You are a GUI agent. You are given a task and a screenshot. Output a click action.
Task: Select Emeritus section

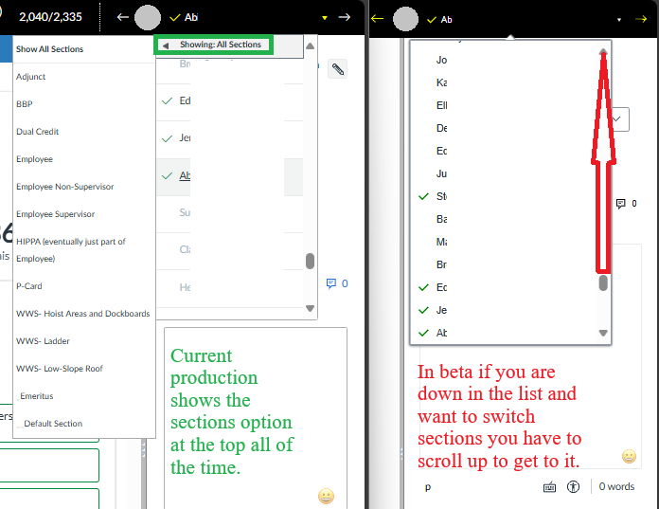[37, 396]
